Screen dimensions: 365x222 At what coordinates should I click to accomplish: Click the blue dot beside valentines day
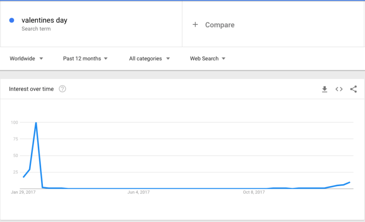[12, 20]
